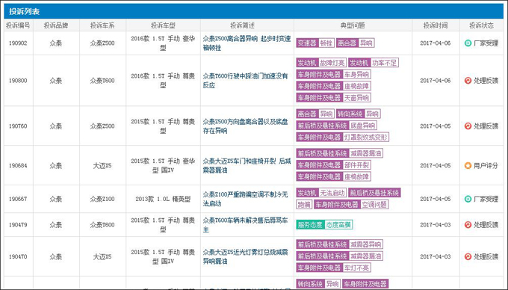Click complaint number 190902
The height and width of the screenshot is (290, 508).
pyautogui.click(x=18, y=43)
